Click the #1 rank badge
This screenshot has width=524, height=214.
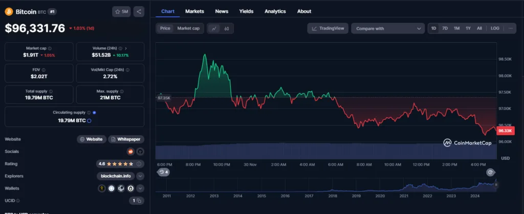(x=53, y=12)
